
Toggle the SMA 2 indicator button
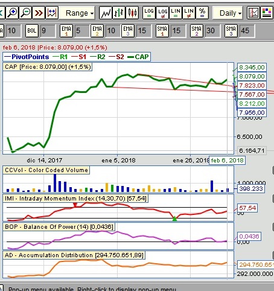coord(197,31)
